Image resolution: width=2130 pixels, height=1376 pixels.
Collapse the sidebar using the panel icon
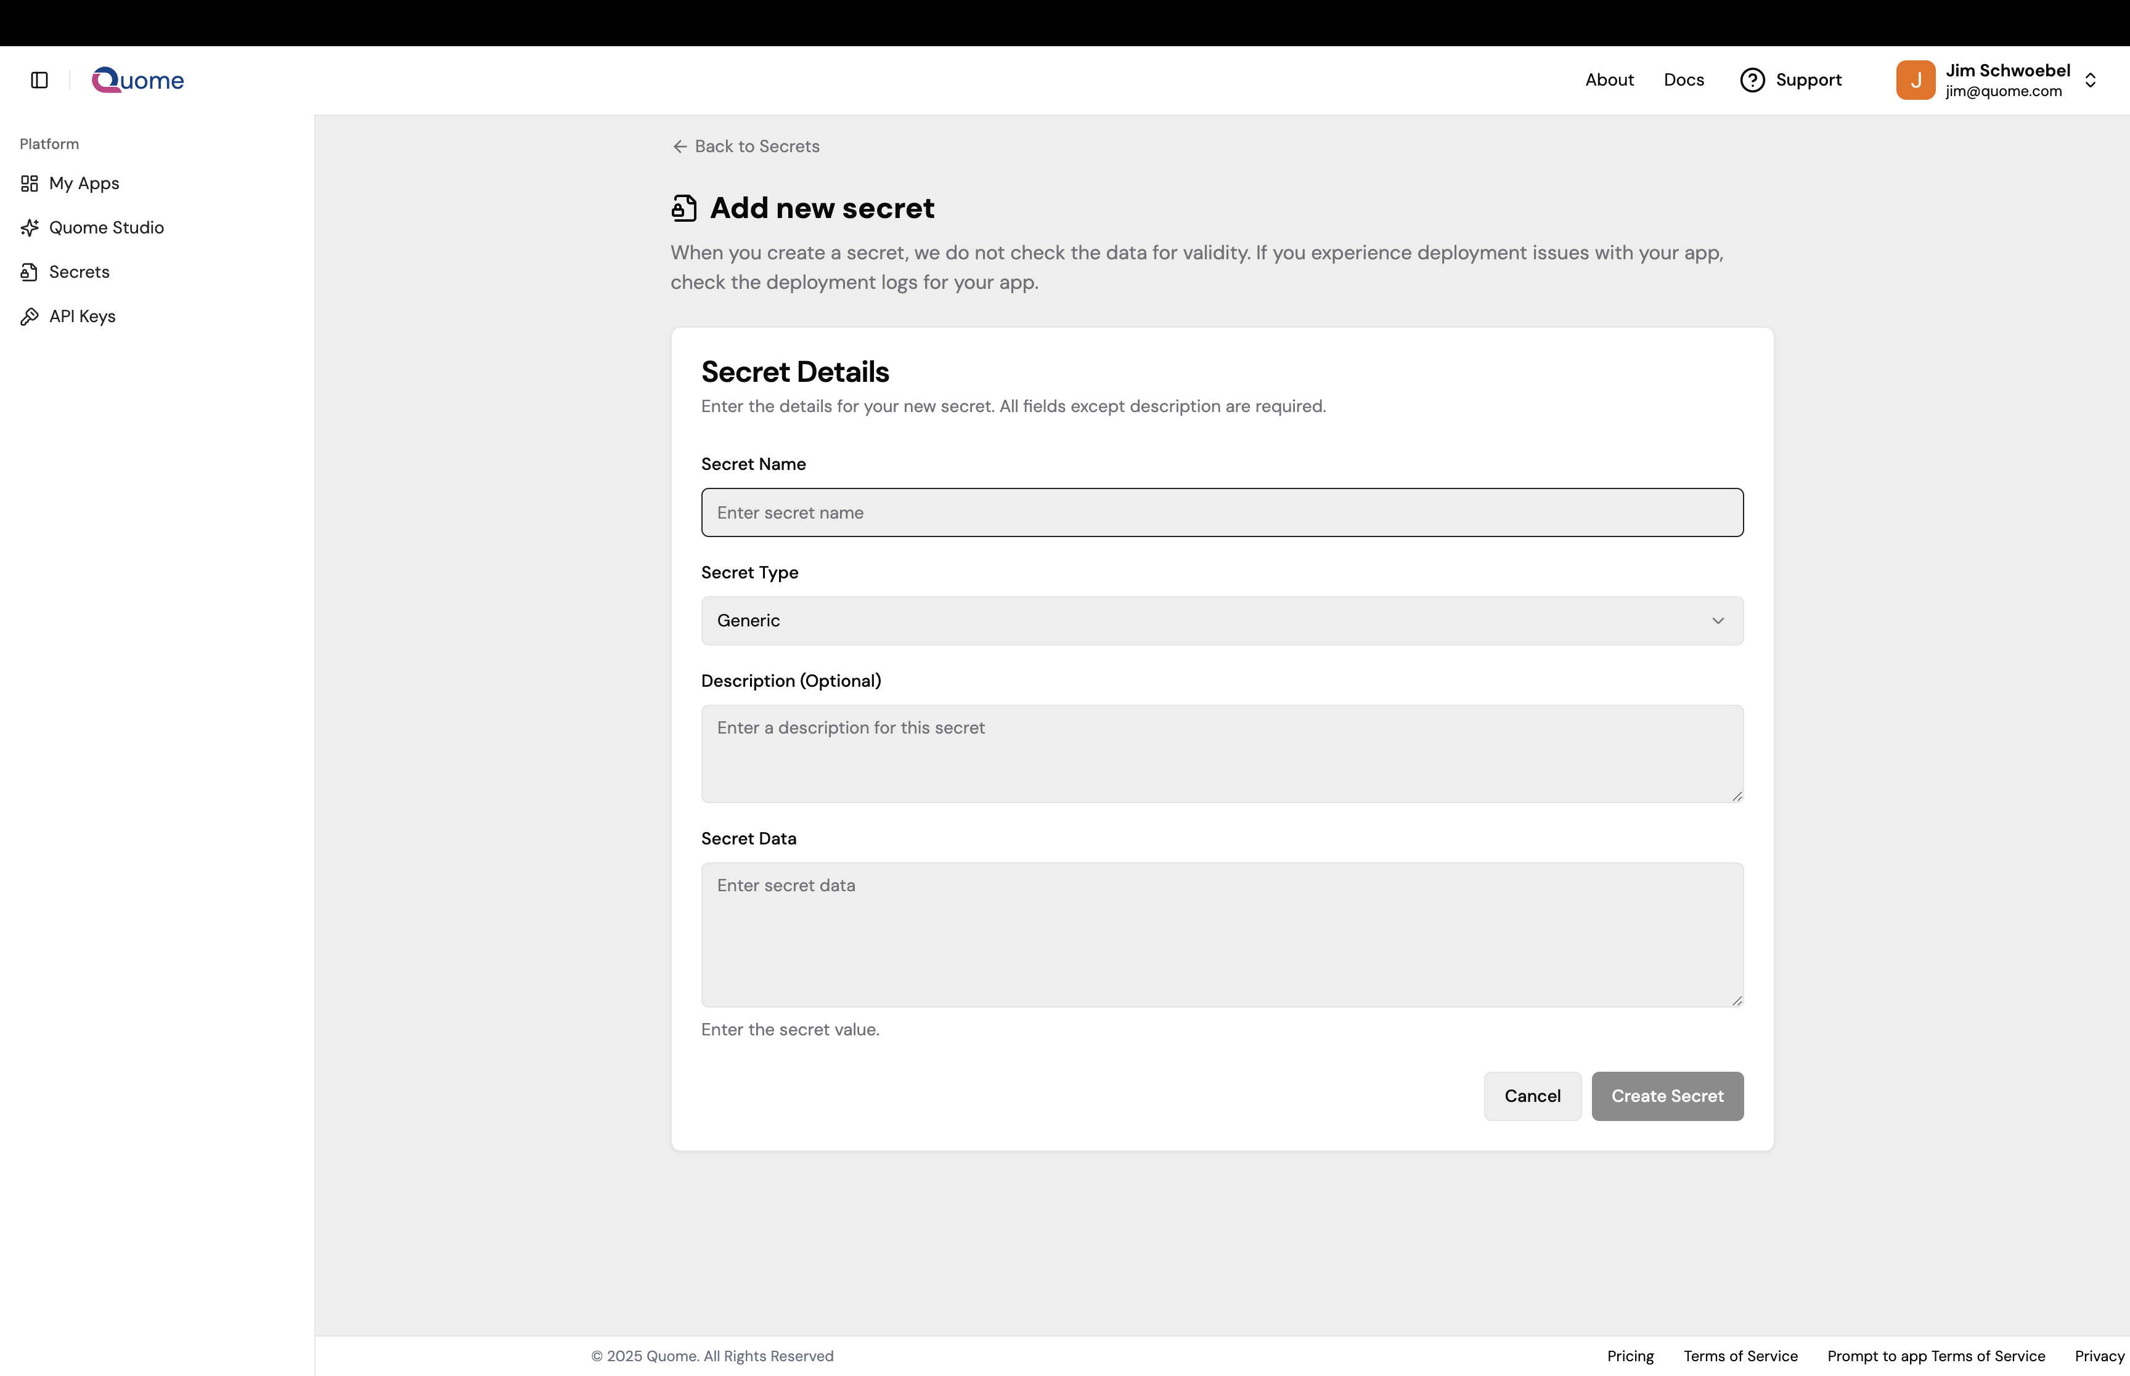38,79
